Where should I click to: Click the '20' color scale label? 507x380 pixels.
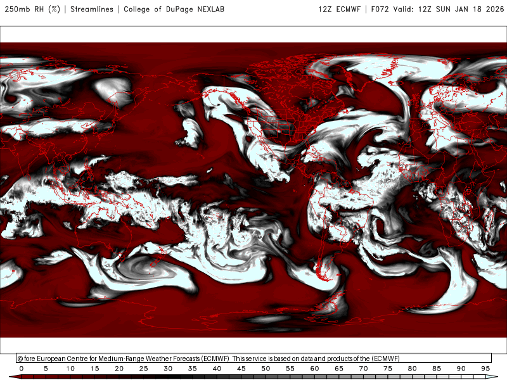(119, 369)
